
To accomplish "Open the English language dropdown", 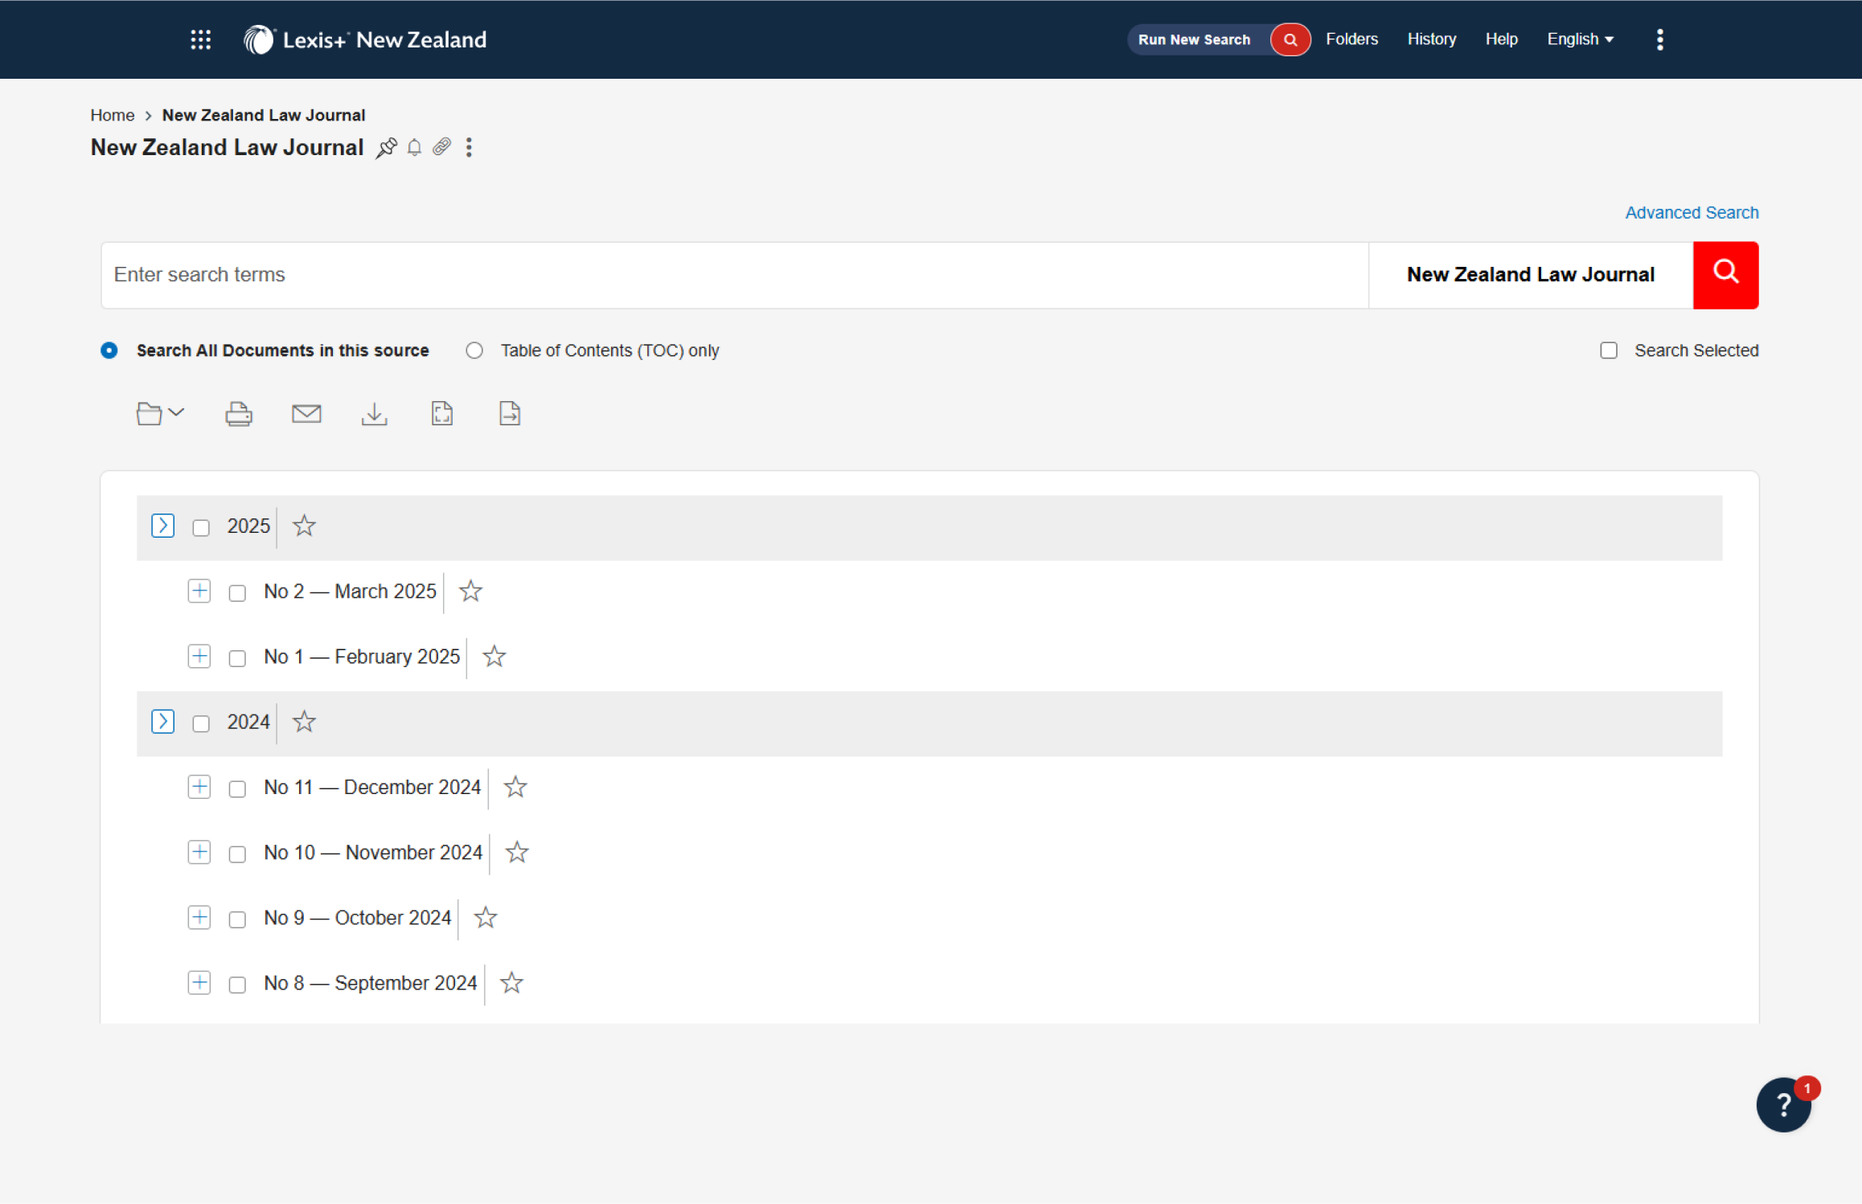I will pos(1581,39).
